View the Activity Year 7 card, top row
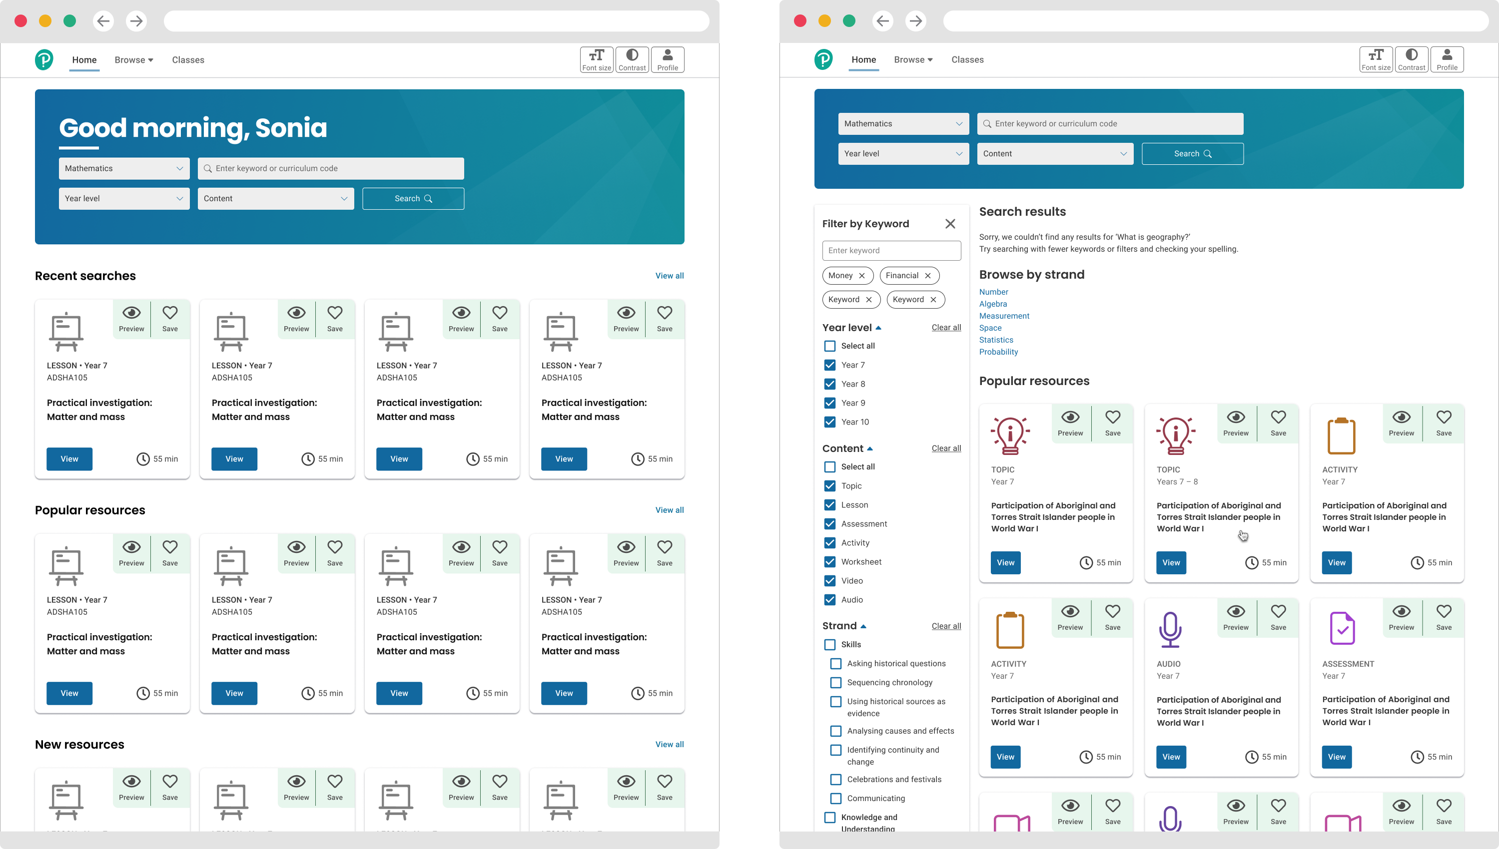This screenshot has height=849, width=1499. pyautogui.click(x=1336, y=563)
